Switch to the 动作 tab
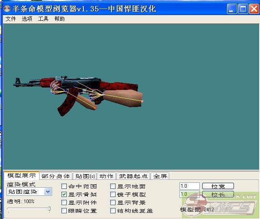This screenshot has height=219, width=260. (x=106, y=176)
